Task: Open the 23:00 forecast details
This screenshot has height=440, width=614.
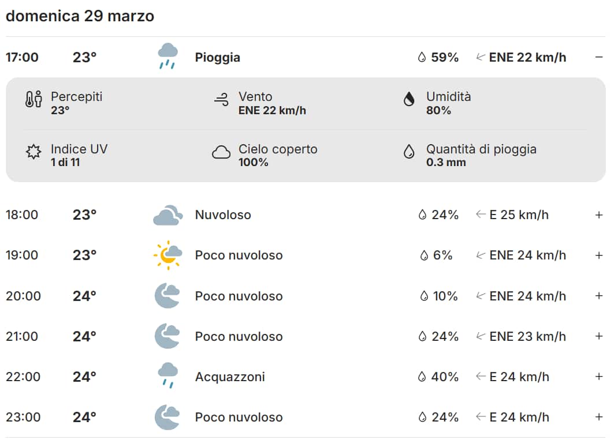Action: (599, 417)
